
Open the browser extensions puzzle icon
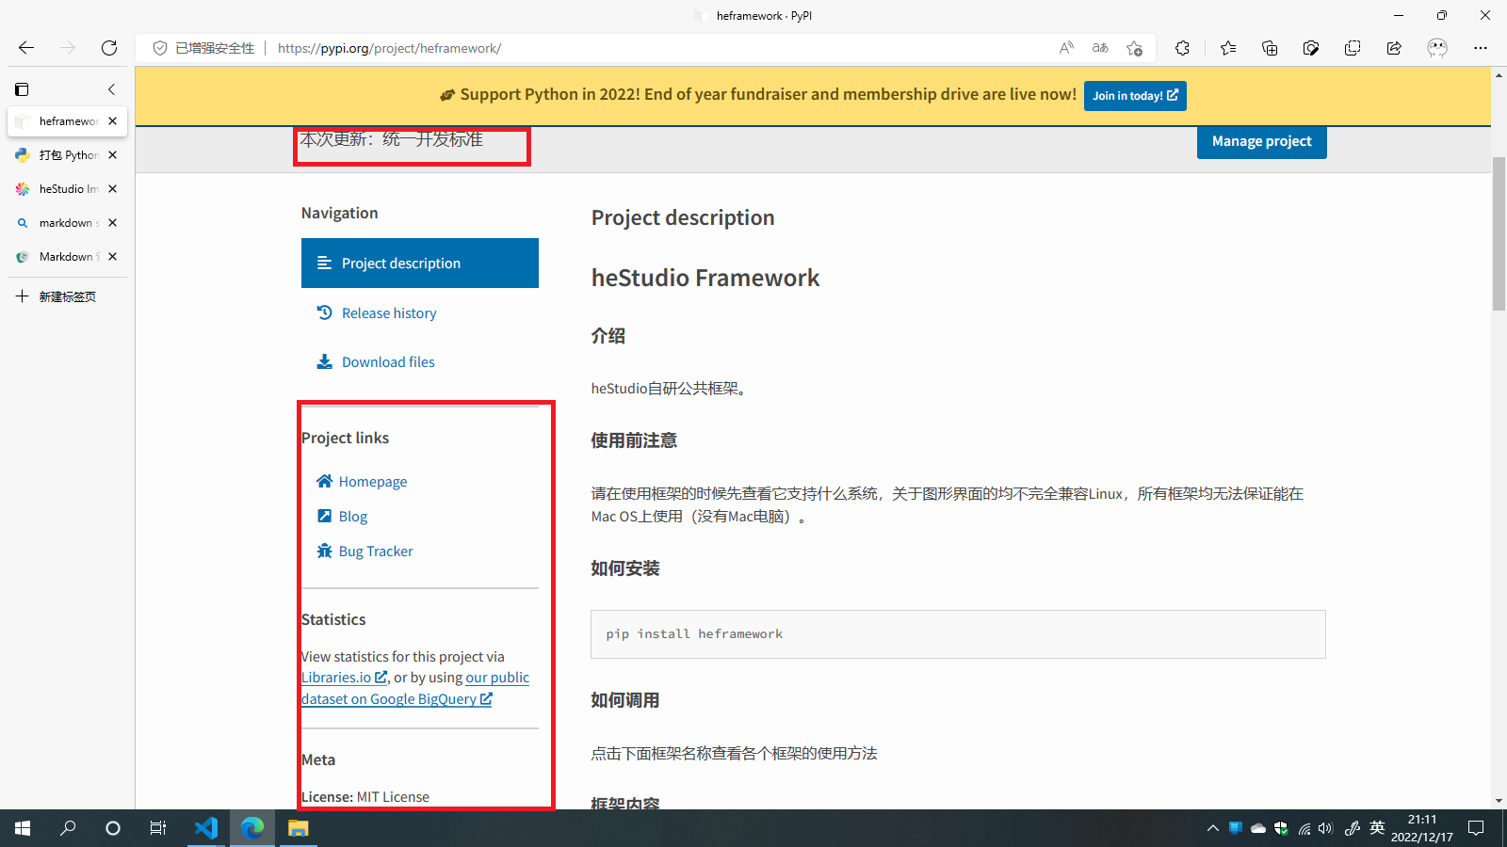coord(1182,48)
